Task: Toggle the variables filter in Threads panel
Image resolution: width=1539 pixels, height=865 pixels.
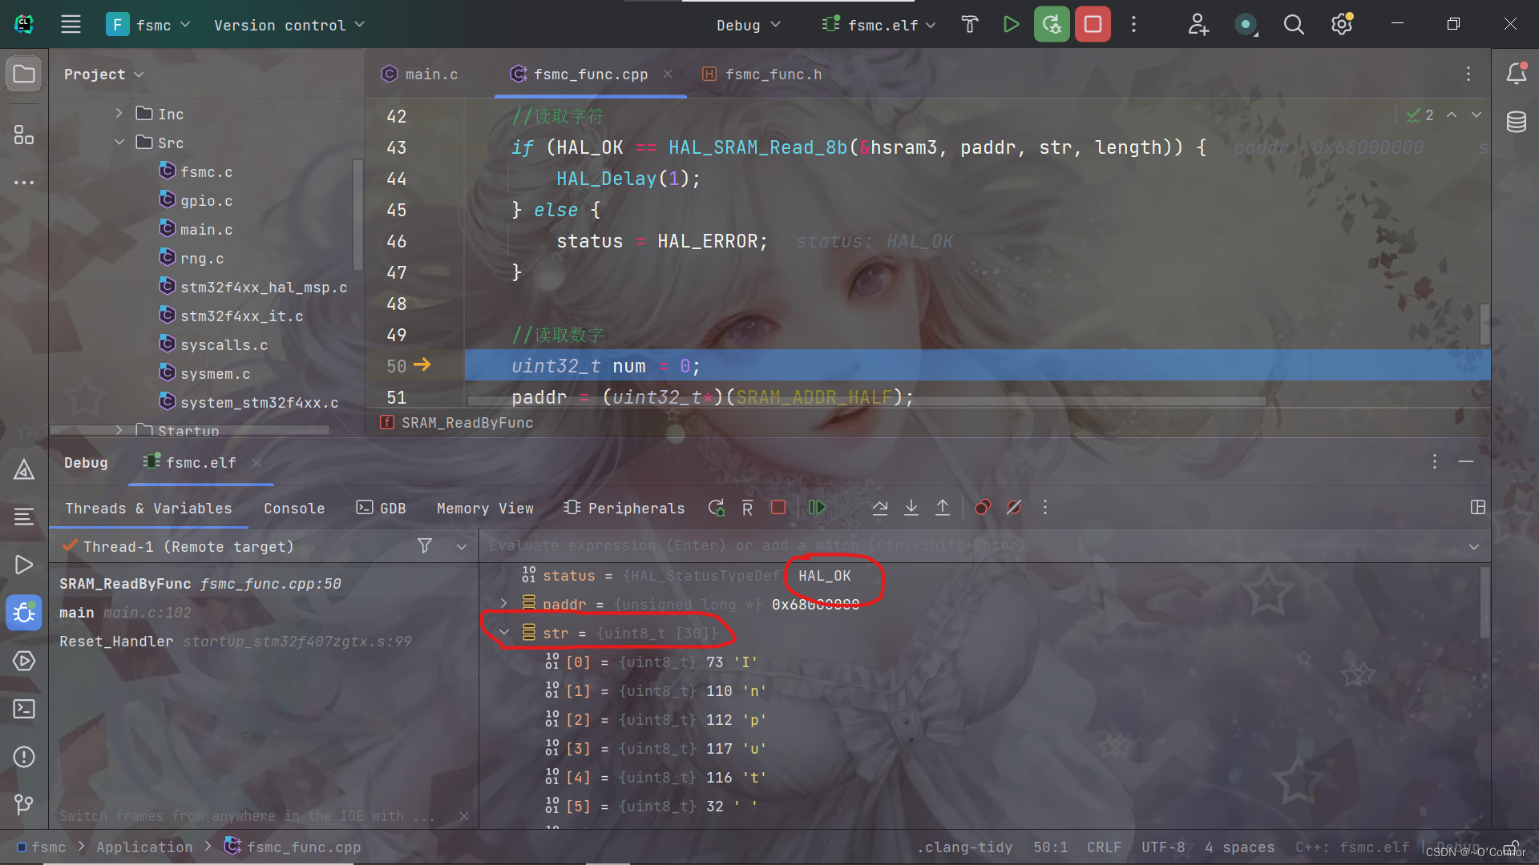Action: point(425,545)
